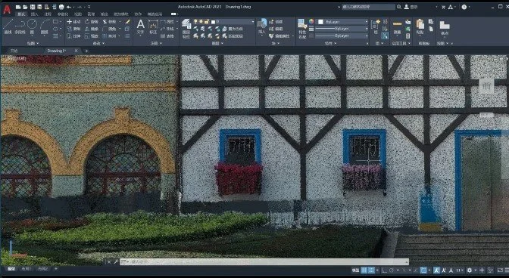Open the Annotate ribbon tab

(x=48, y=14)
